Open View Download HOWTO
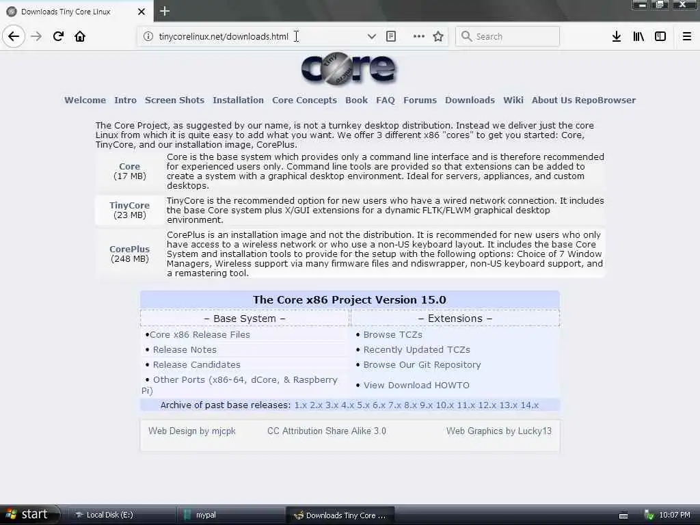700x525 pixels. pos(416,386)
